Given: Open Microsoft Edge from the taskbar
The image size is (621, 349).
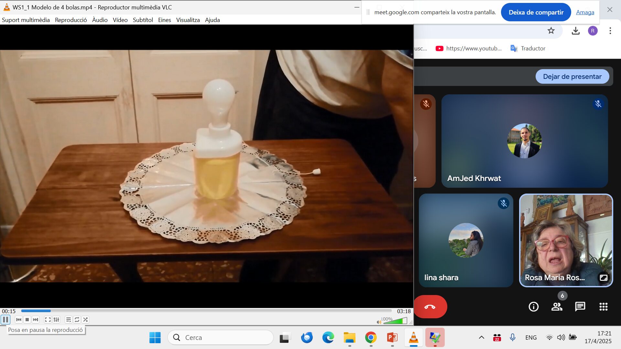Looking at the screenshot, I should click(328, 338).
